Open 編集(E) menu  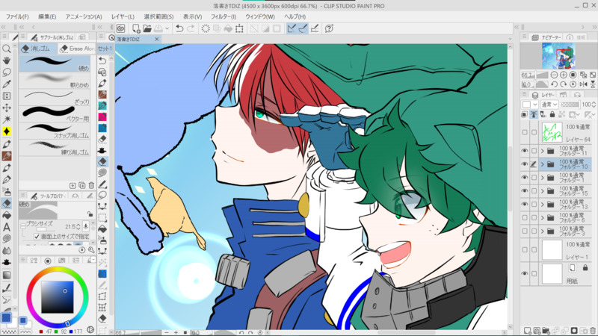(x=47, y=16)
